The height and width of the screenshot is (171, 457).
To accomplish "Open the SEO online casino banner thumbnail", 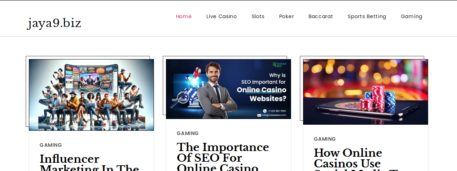I will pyautogui.click(x=228, y=89).
